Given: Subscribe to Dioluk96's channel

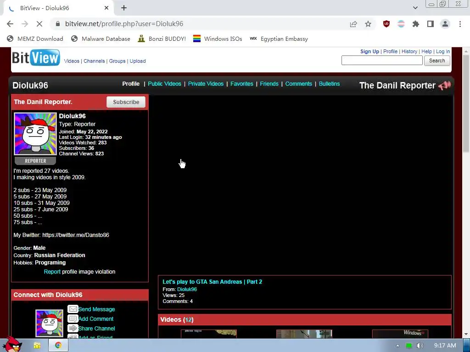Looking at the screenshot, I should 126,102.
